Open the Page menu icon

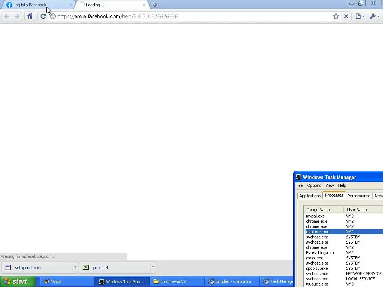point(360,16)
